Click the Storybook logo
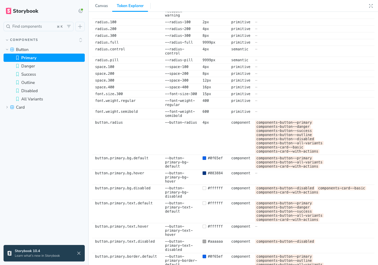 tap(22, 11)
